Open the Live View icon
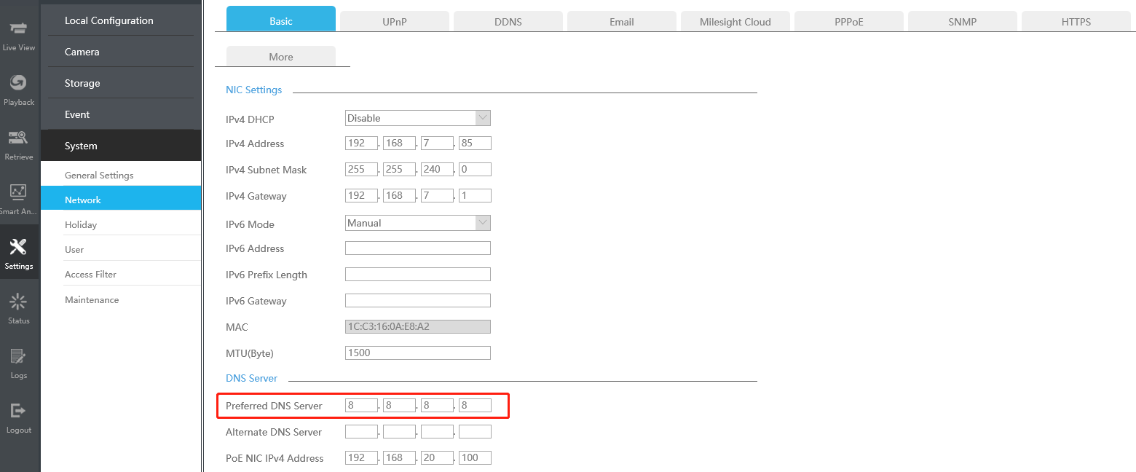This screenshot has height=472, width=1136. click(x=18, y=28)
